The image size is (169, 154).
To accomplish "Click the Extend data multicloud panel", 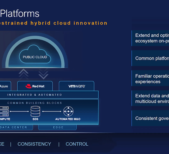I will point(150,98).
